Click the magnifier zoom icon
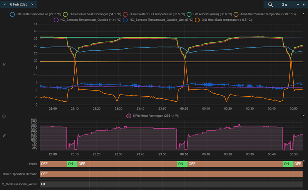 click(x=271, y=5)
